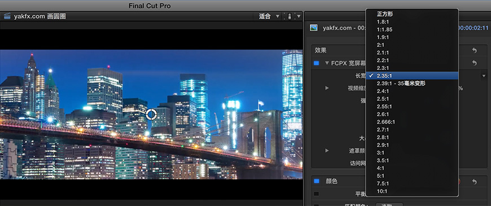Expand the 视频缩放 parameter triangle
The height and width of the screenshot is (206, 491).
327,88
